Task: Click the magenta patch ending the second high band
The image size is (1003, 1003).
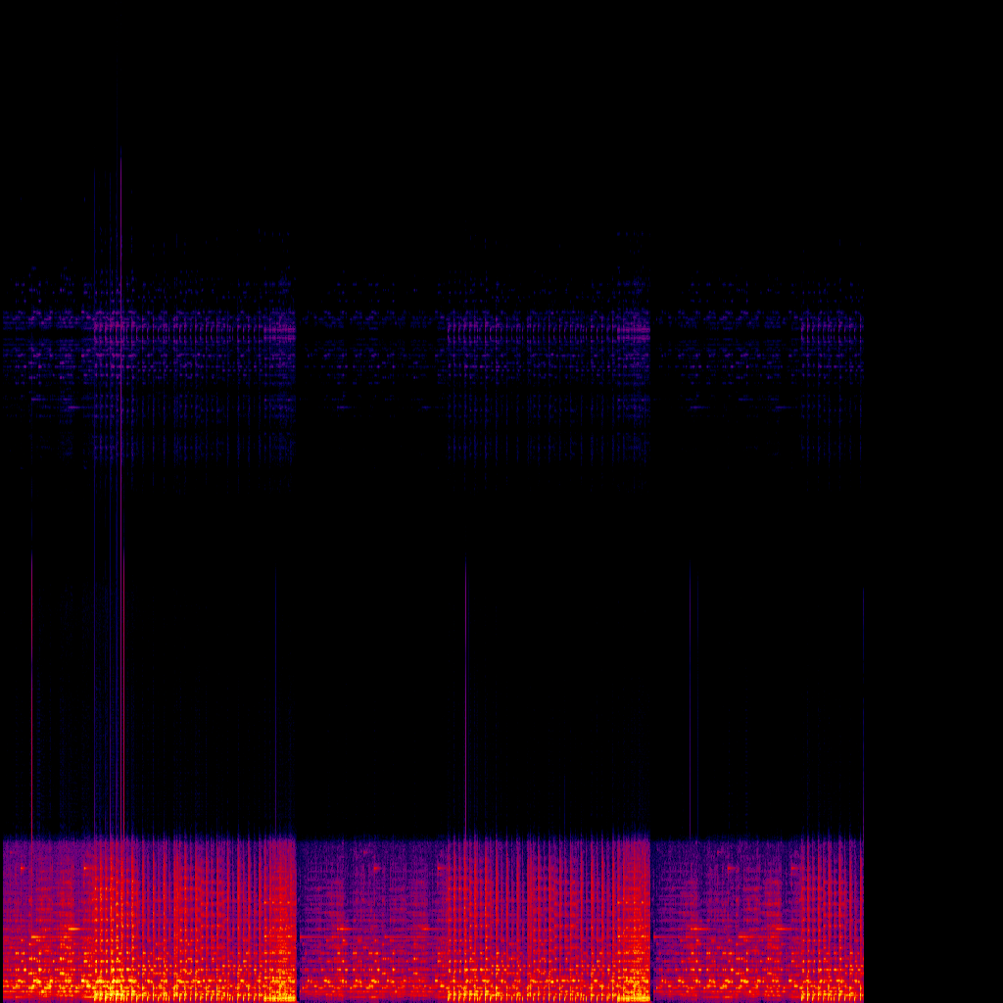Action: [637, 331]
